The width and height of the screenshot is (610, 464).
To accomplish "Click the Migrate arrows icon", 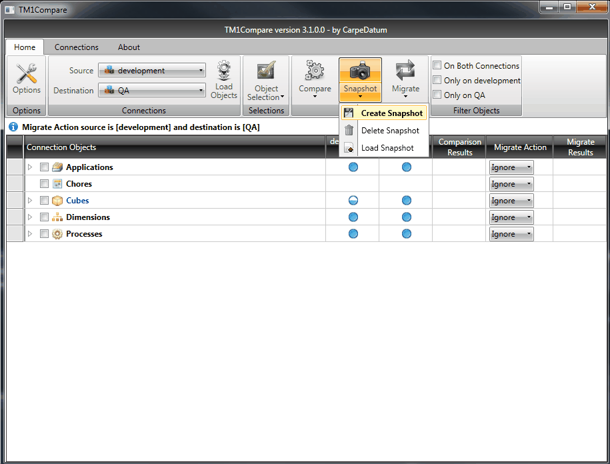I will (x=405, y=71).
